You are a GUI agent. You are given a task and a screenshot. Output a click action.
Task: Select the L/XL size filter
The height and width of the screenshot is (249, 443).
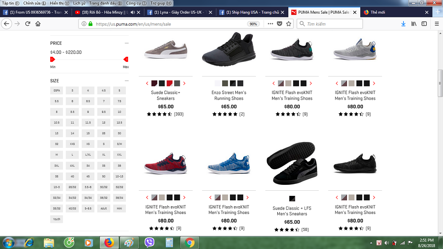[x=88, y=155]
